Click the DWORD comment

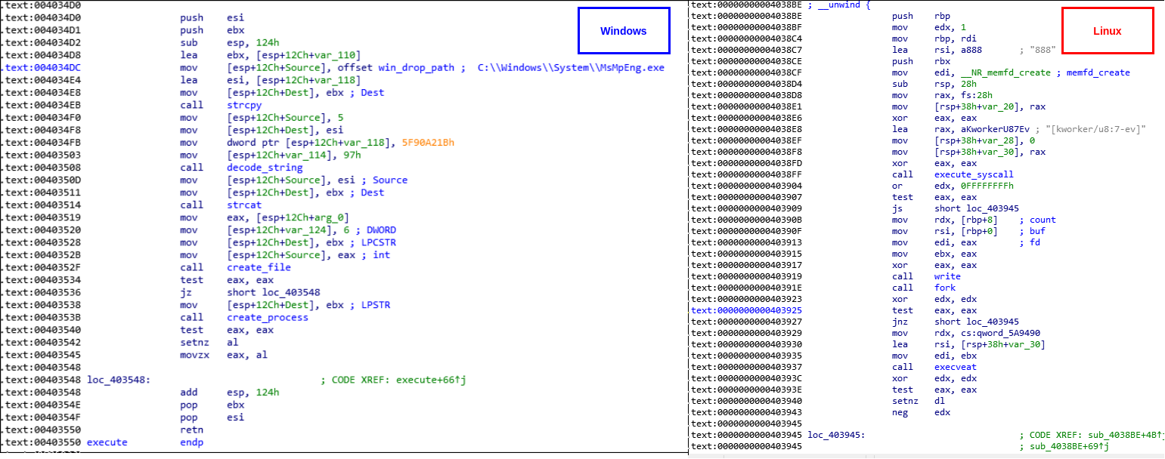point(381,229)
